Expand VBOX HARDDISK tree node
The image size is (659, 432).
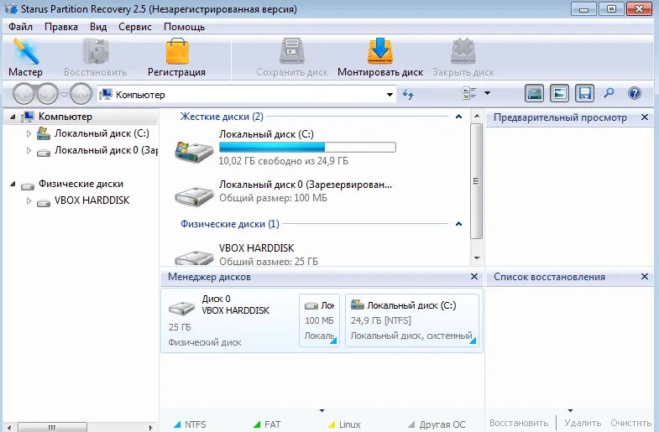(29, 201)
